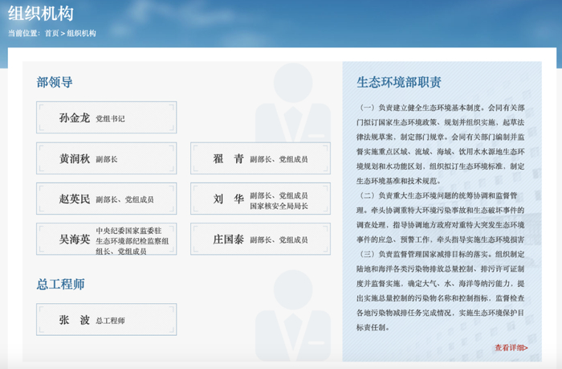The width and height of the screenshot is (562, 369).
Task: Open 张波 总工程师 profile card
Action: 107,319
